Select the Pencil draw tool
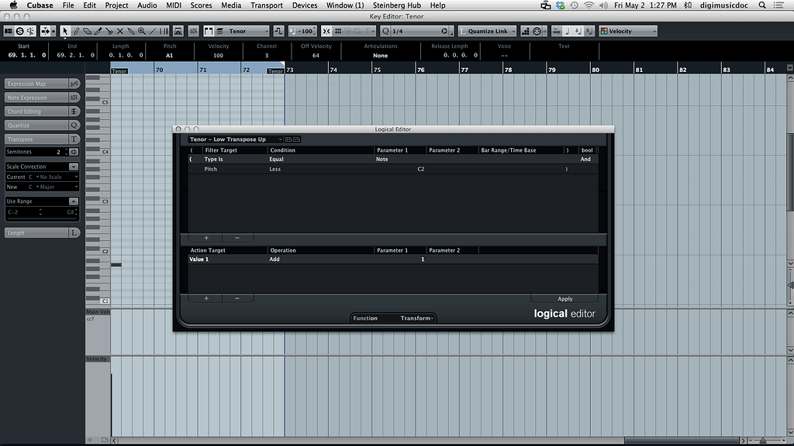 76,31
